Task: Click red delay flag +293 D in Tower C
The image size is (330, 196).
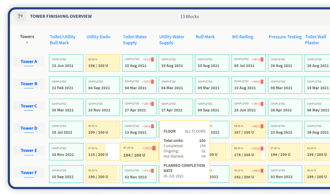Action: [x=152, y=104]
